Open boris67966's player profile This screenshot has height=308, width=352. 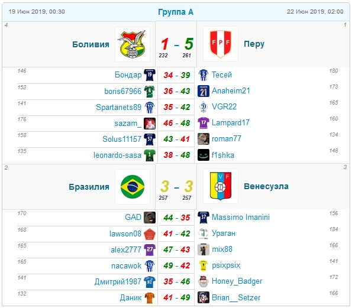(123, 91)
